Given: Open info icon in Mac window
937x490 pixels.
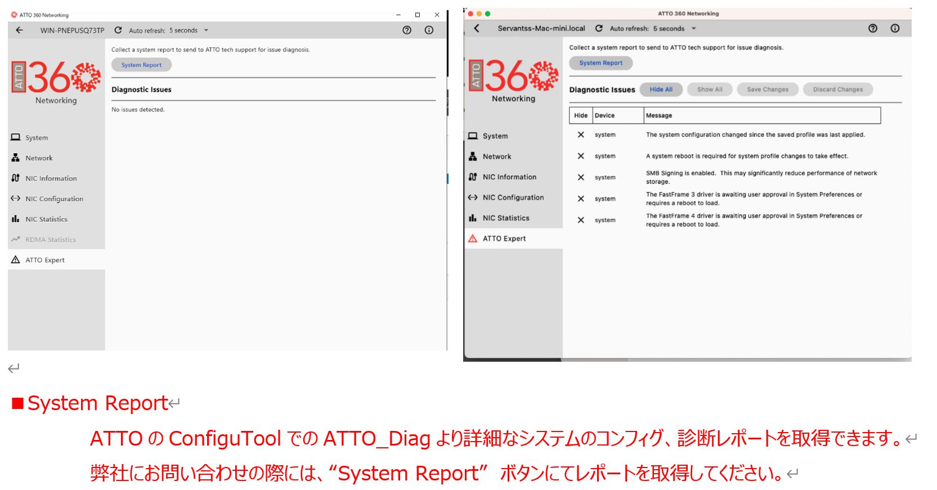Looking at the screenshot, I should pos(895,28).
